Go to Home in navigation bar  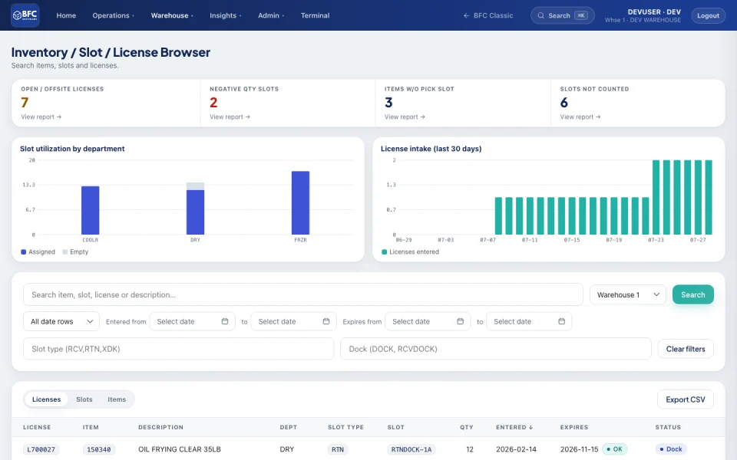(x=66, y=15)
